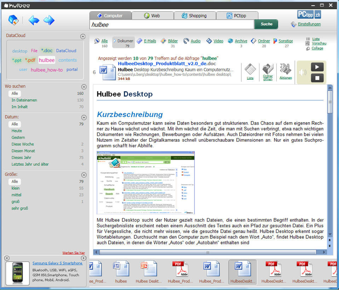
Task: Click the search field containing 'hulbee'
Action: [x=172, y=24]
